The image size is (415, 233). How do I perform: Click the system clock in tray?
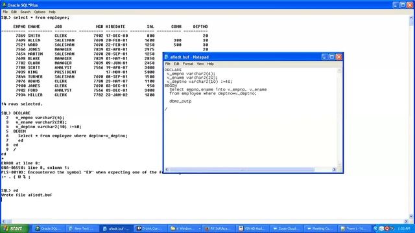pyautogui.click(x=404, y=228)
